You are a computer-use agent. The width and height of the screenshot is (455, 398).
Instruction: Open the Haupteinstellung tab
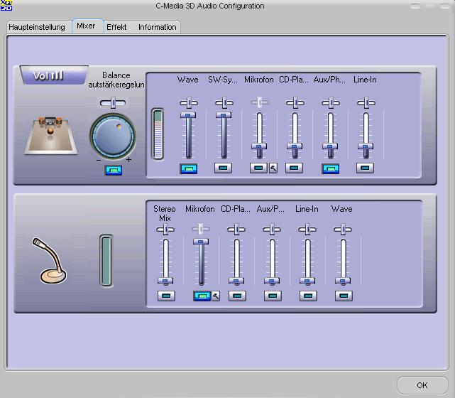pos(37,27)
